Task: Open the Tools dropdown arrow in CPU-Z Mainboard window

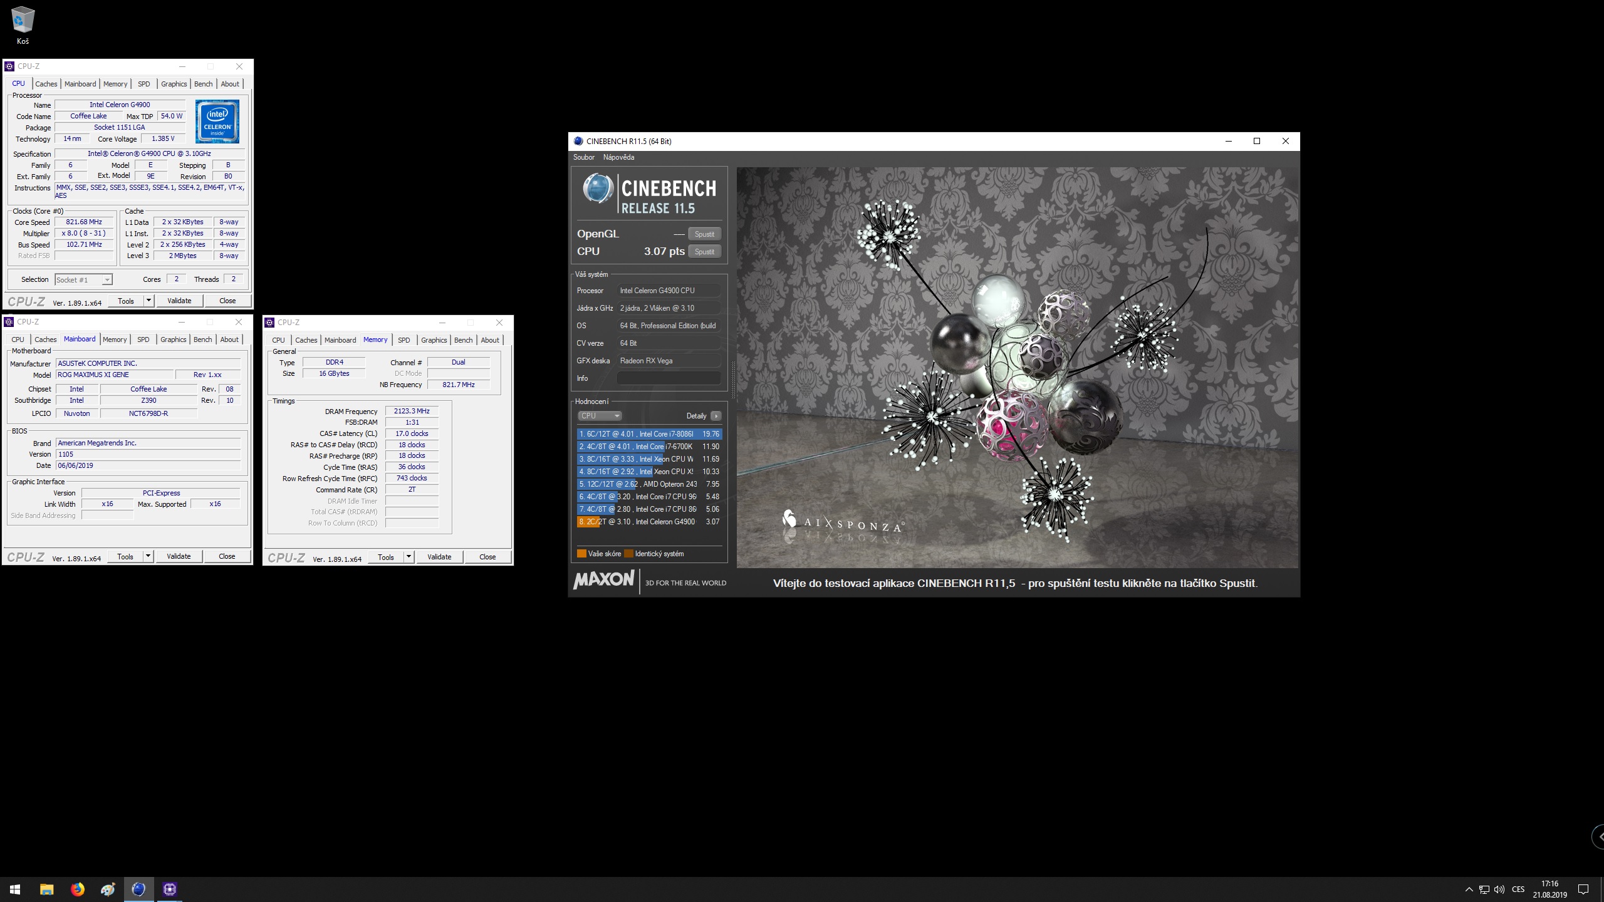Action: tap(148, 556)
